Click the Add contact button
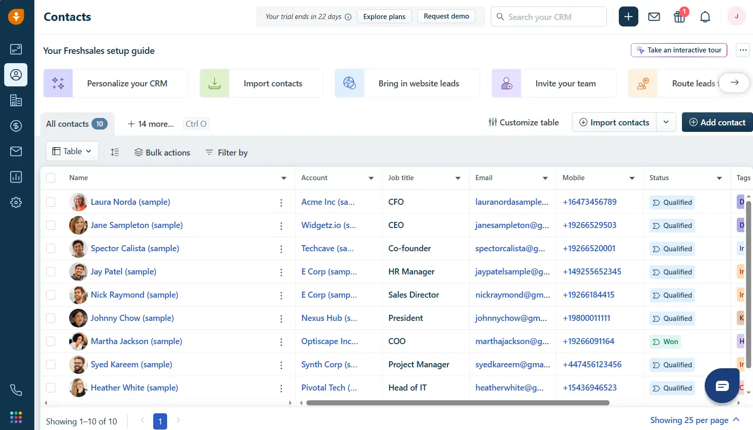 [x=717, y=122]
